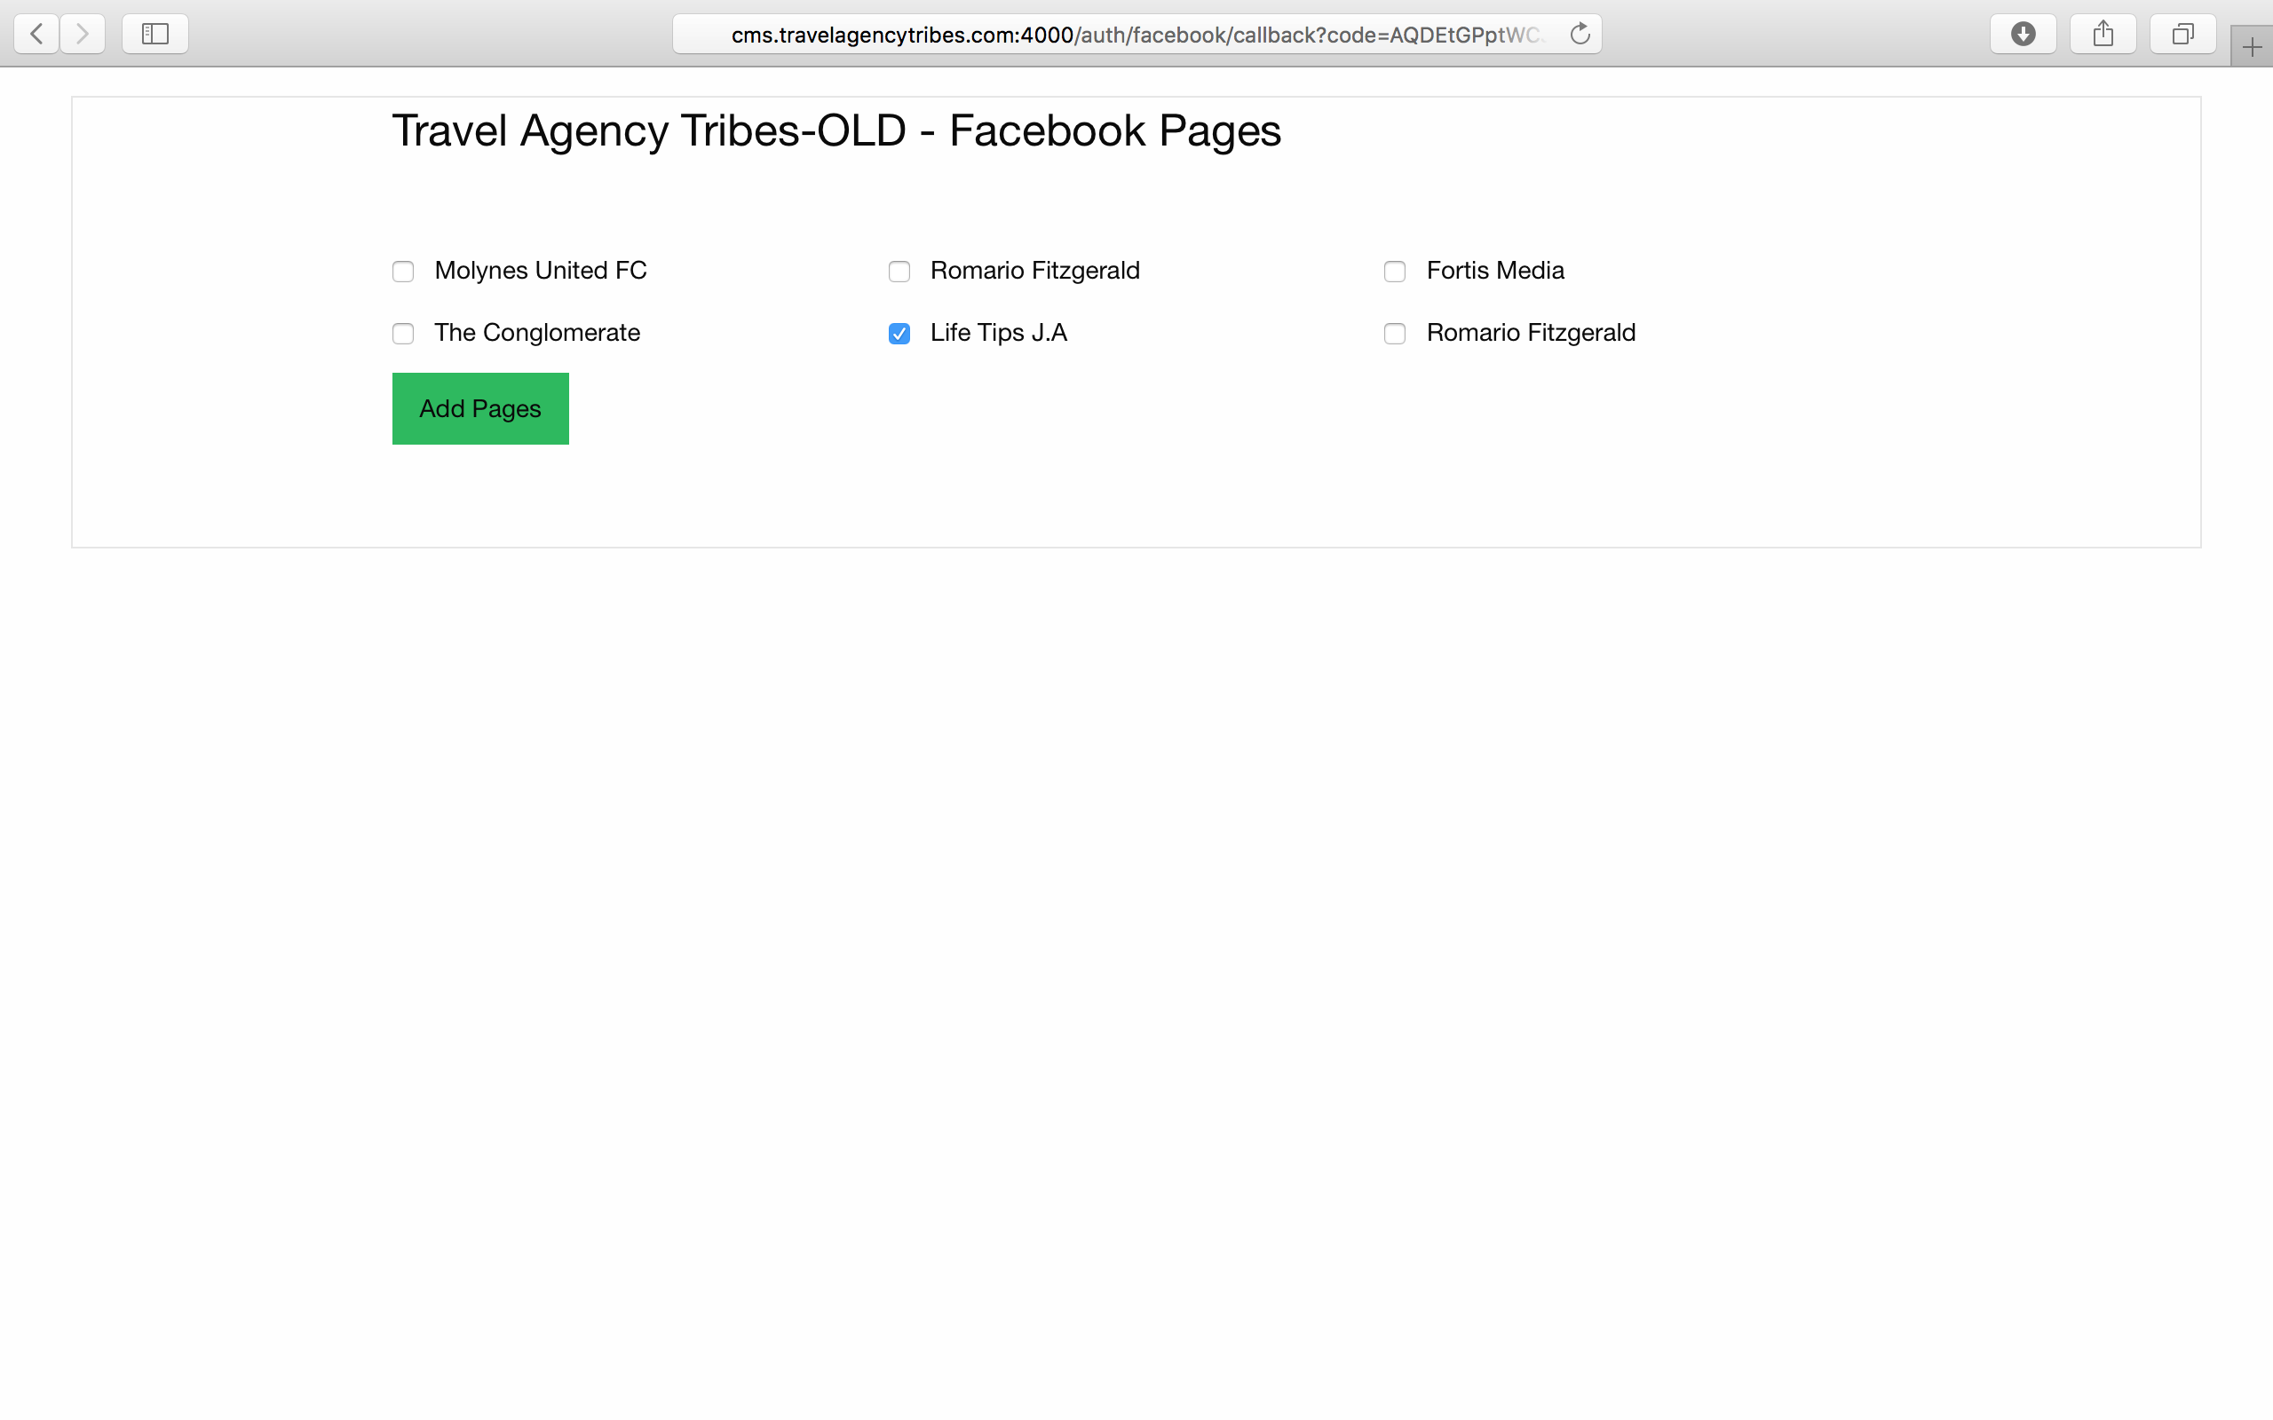Check the Molynes United FC checkbox
Viewport: 2273px width, 1420px height.
(403, 272)
